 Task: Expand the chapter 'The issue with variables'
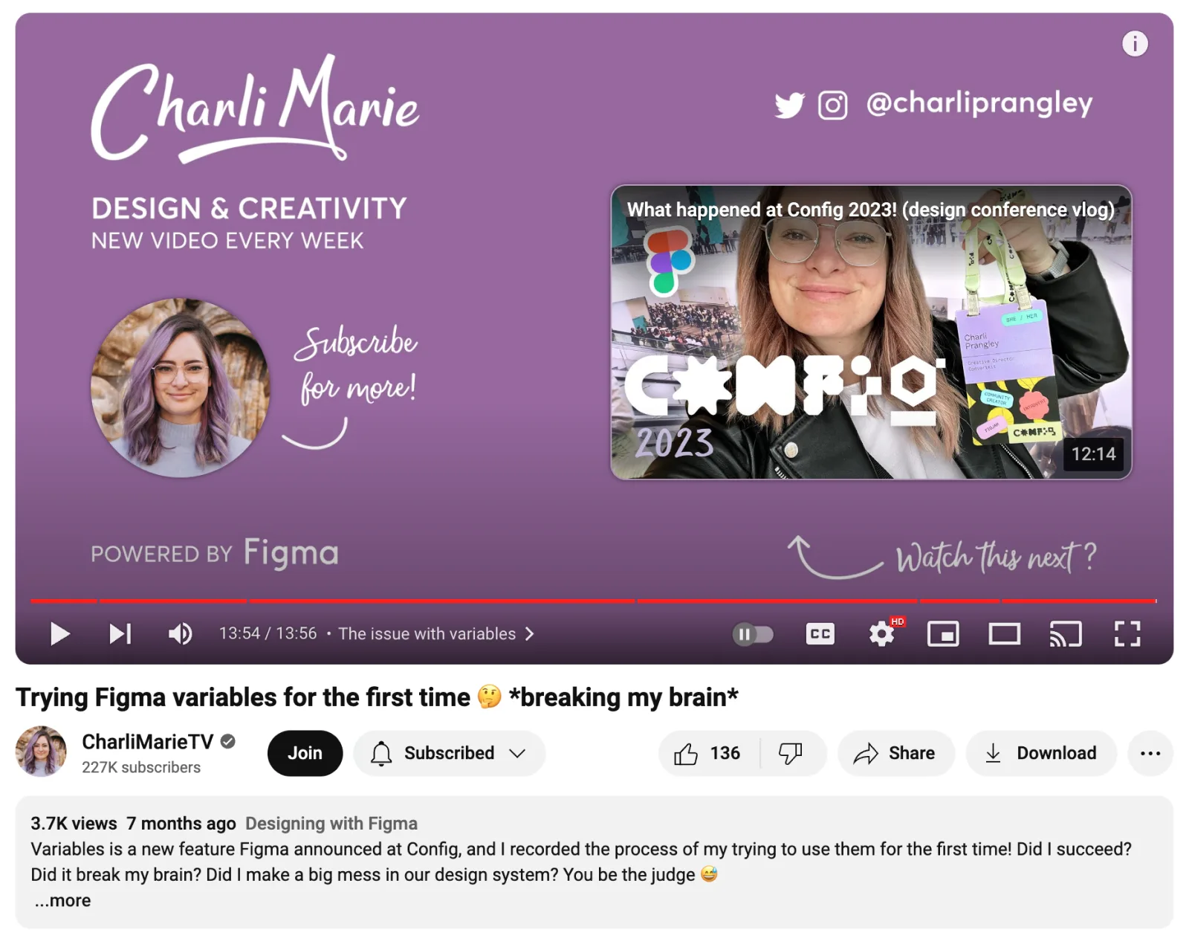pyautogui.click(x=435, y=634)
